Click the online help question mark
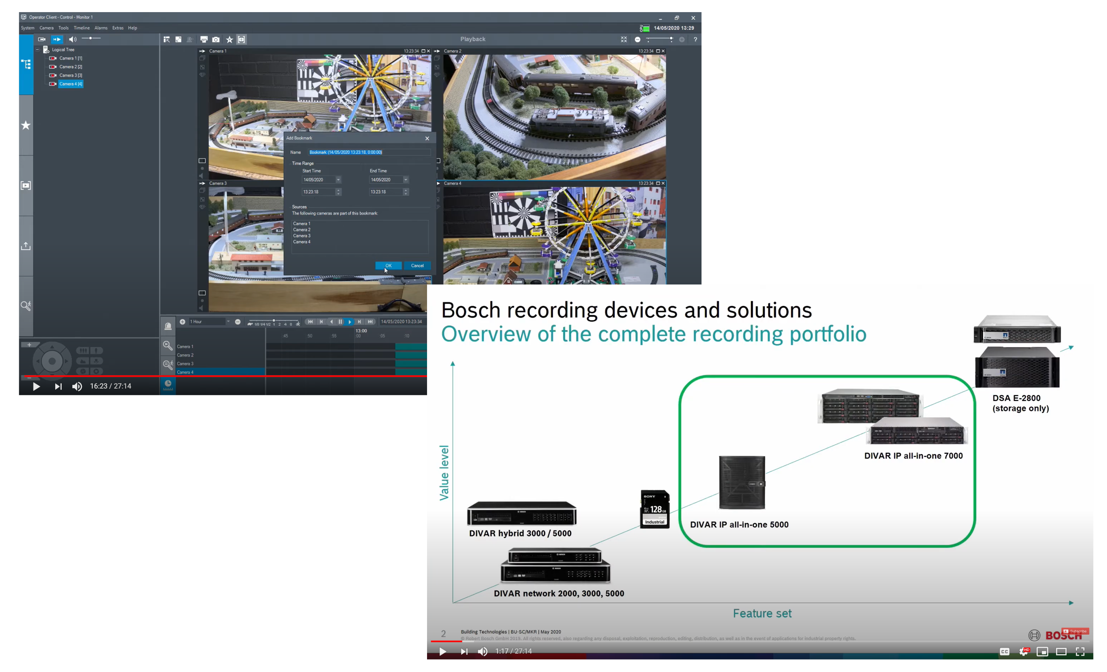1107x672 pixels. 695,39
